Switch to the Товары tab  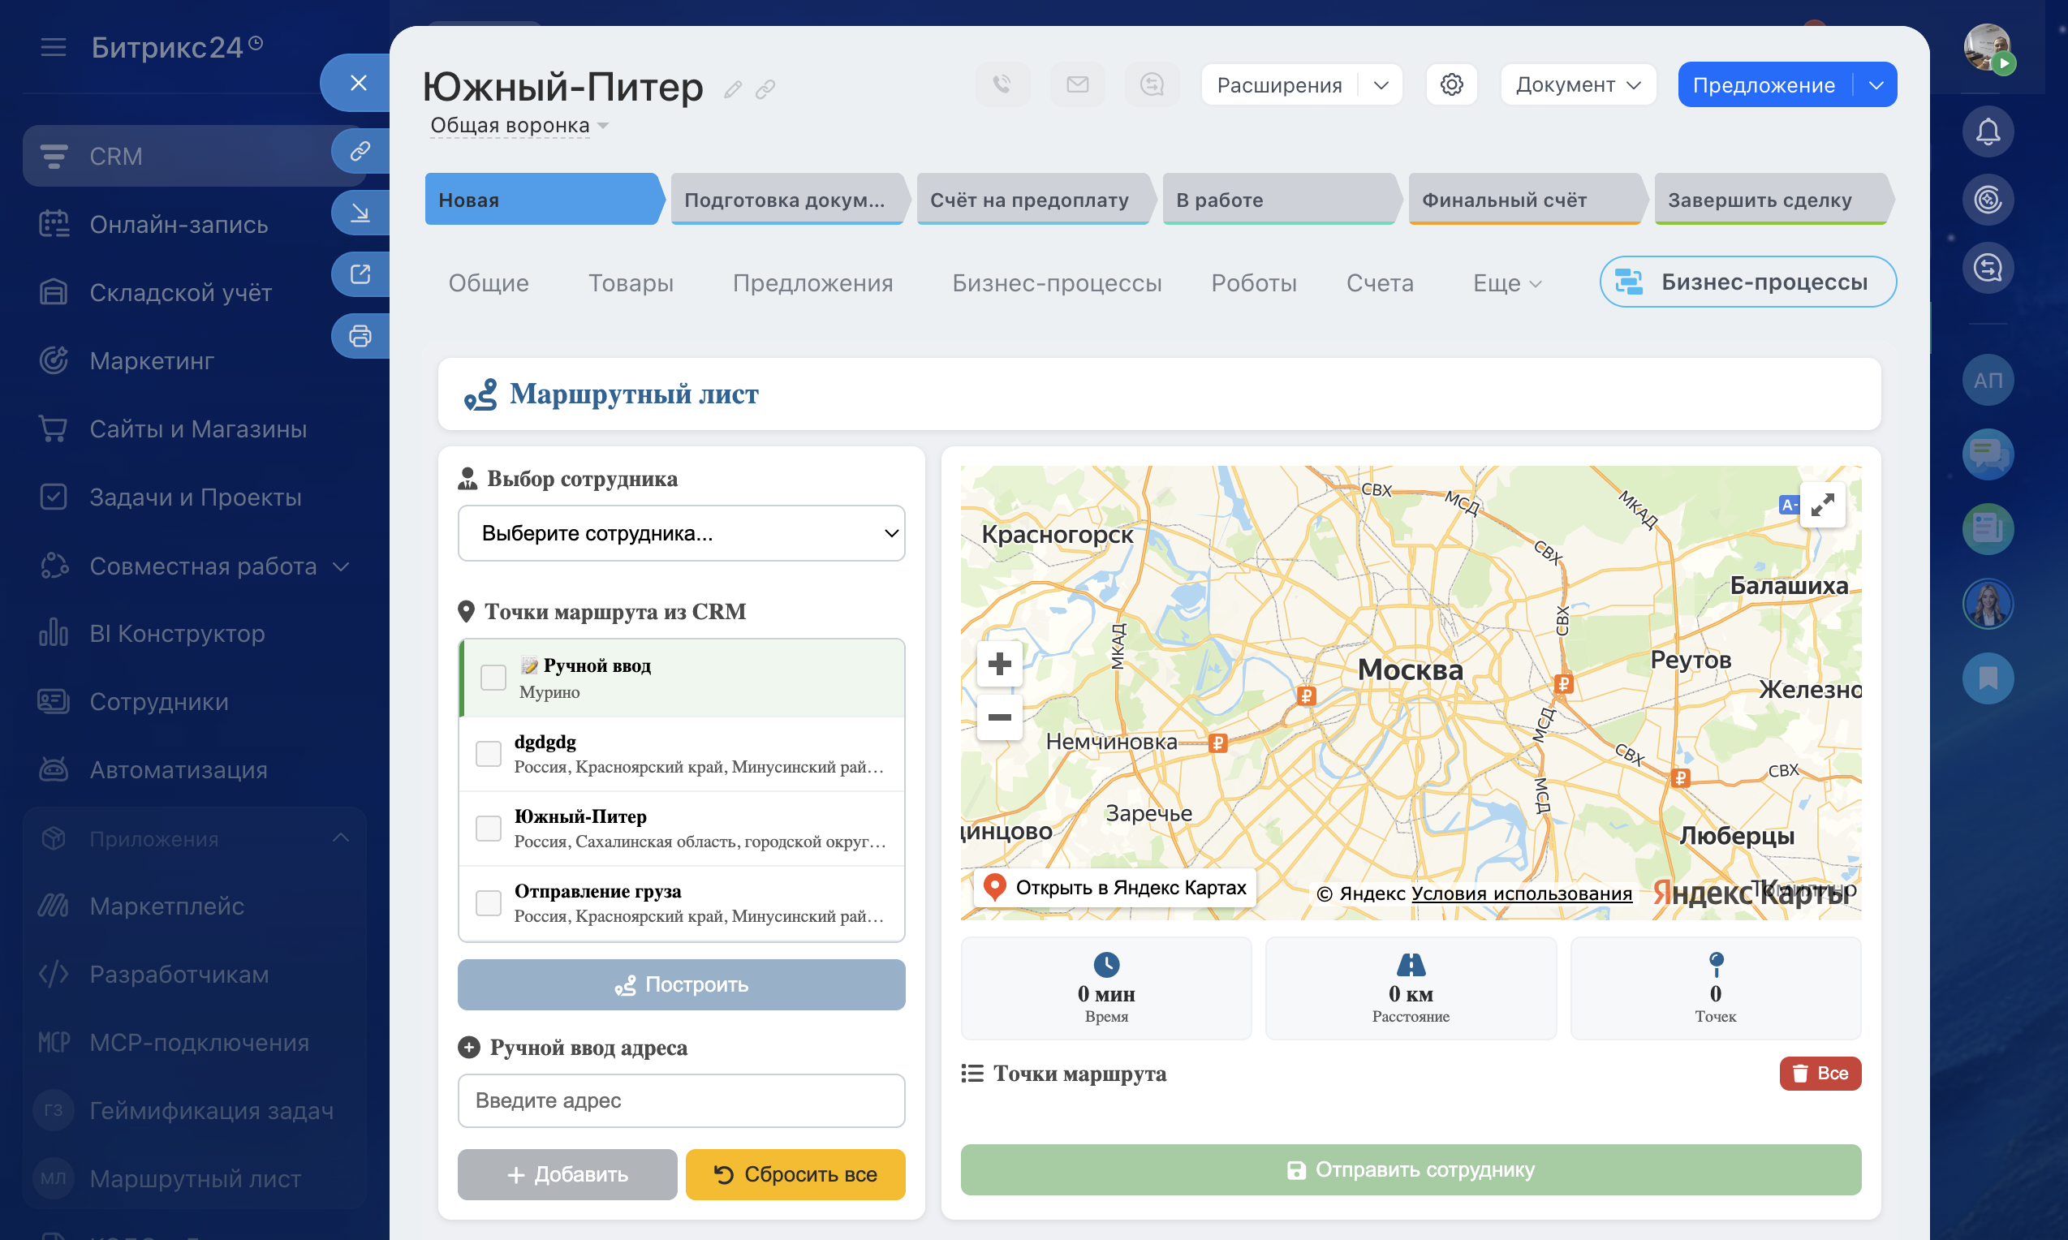(x=630, y=283)
